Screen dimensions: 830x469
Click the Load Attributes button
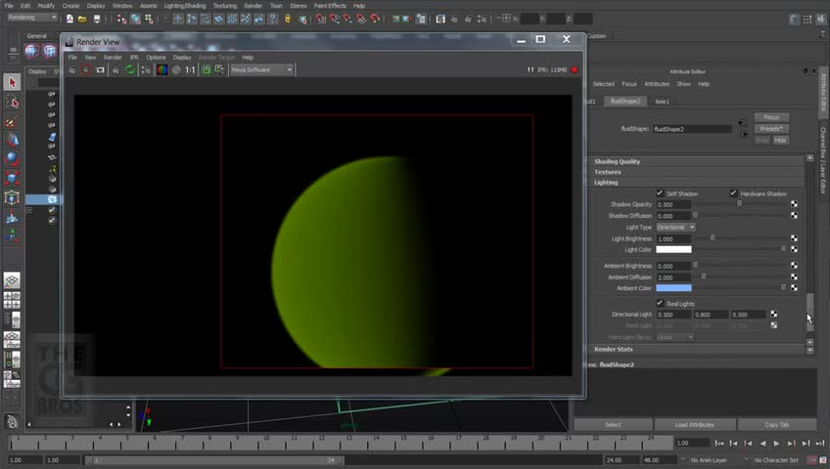click(x=694, y=425)
